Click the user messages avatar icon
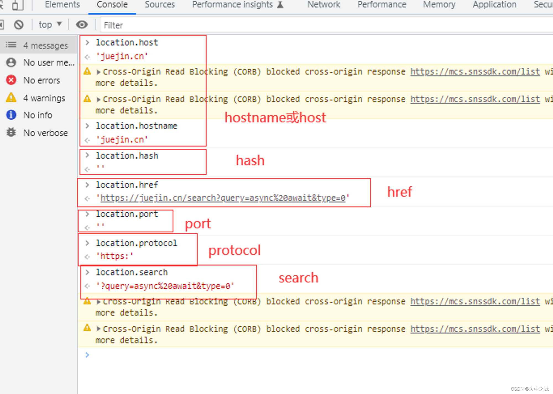 [11, 62]
